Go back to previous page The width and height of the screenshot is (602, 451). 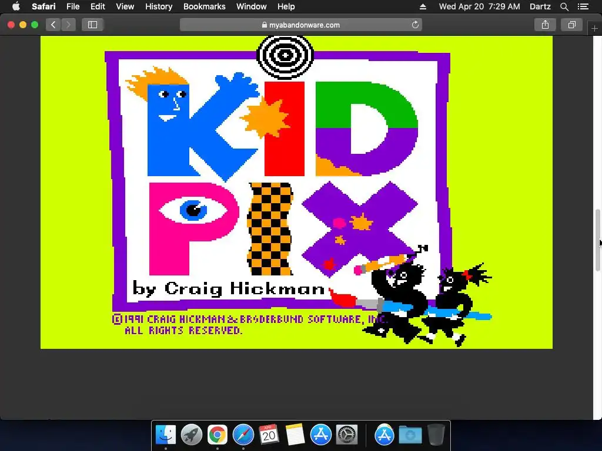tap(53, 25)
